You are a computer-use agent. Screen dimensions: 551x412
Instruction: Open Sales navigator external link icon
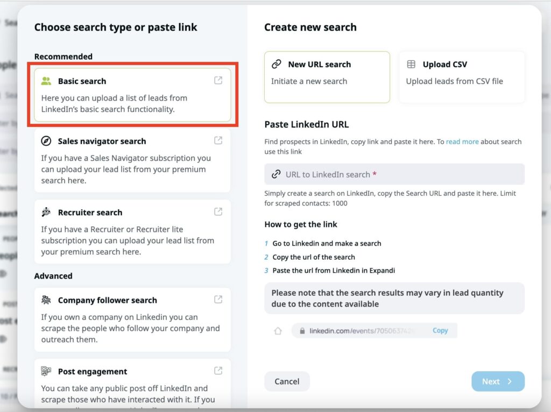(218, 139)
